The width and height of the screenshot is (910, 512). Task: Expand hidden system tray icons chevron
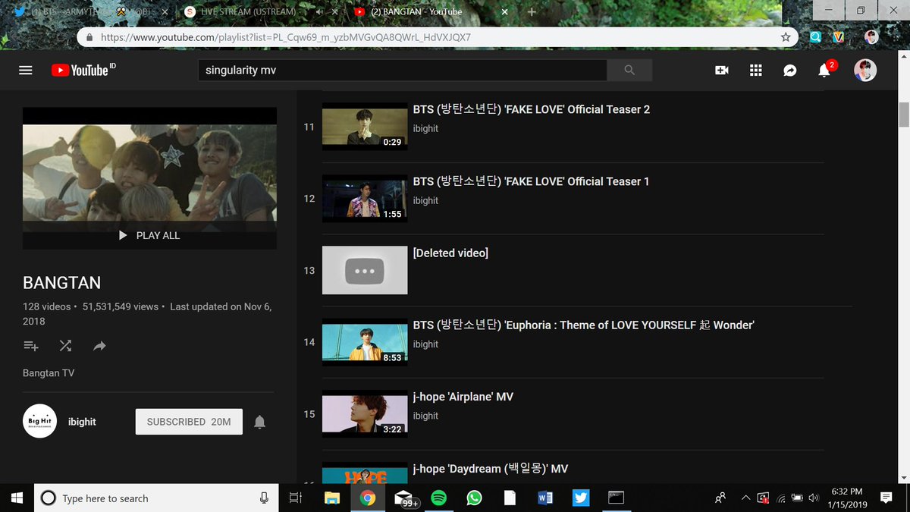(746, 498)
